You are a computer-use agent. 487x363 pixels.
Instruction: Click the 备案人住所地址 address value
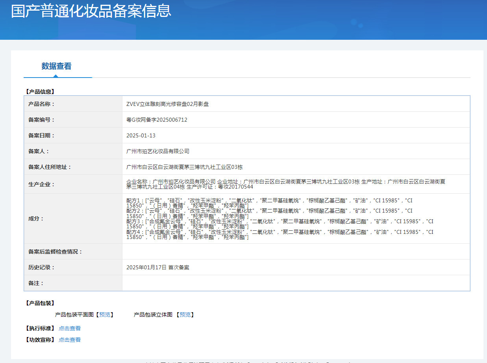click(184, 167)
